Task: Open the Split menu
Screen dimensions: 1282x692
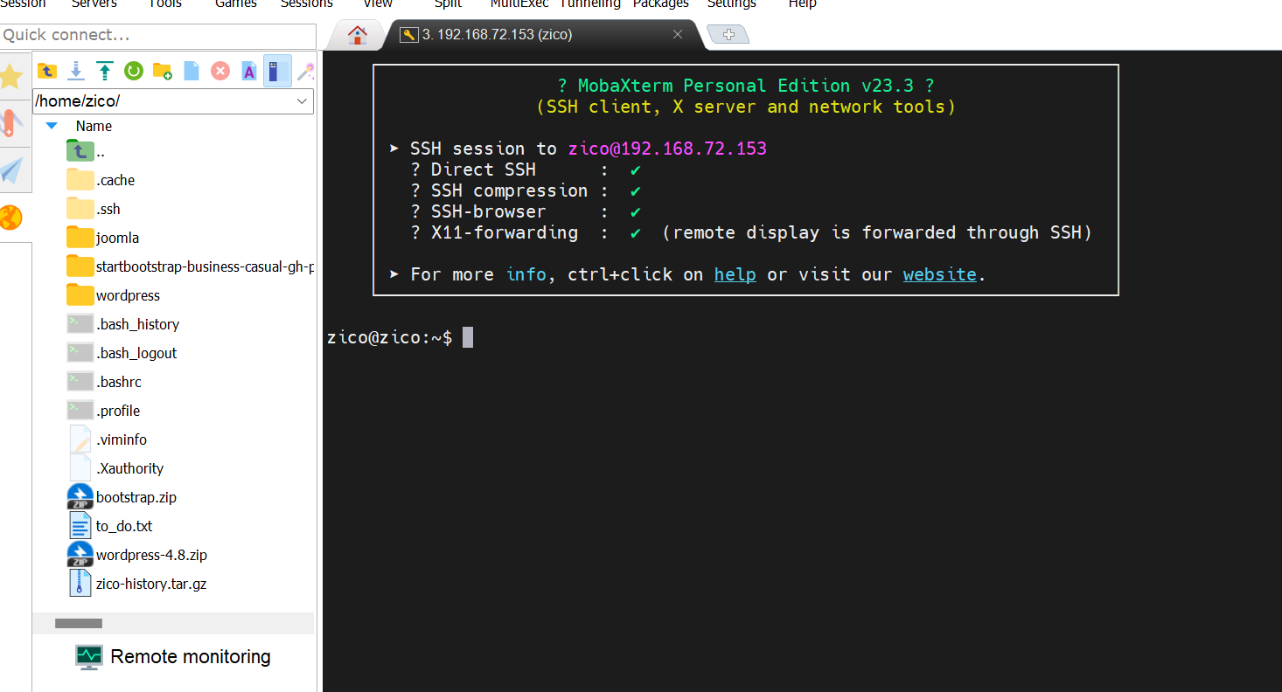Action: [449, 4]
